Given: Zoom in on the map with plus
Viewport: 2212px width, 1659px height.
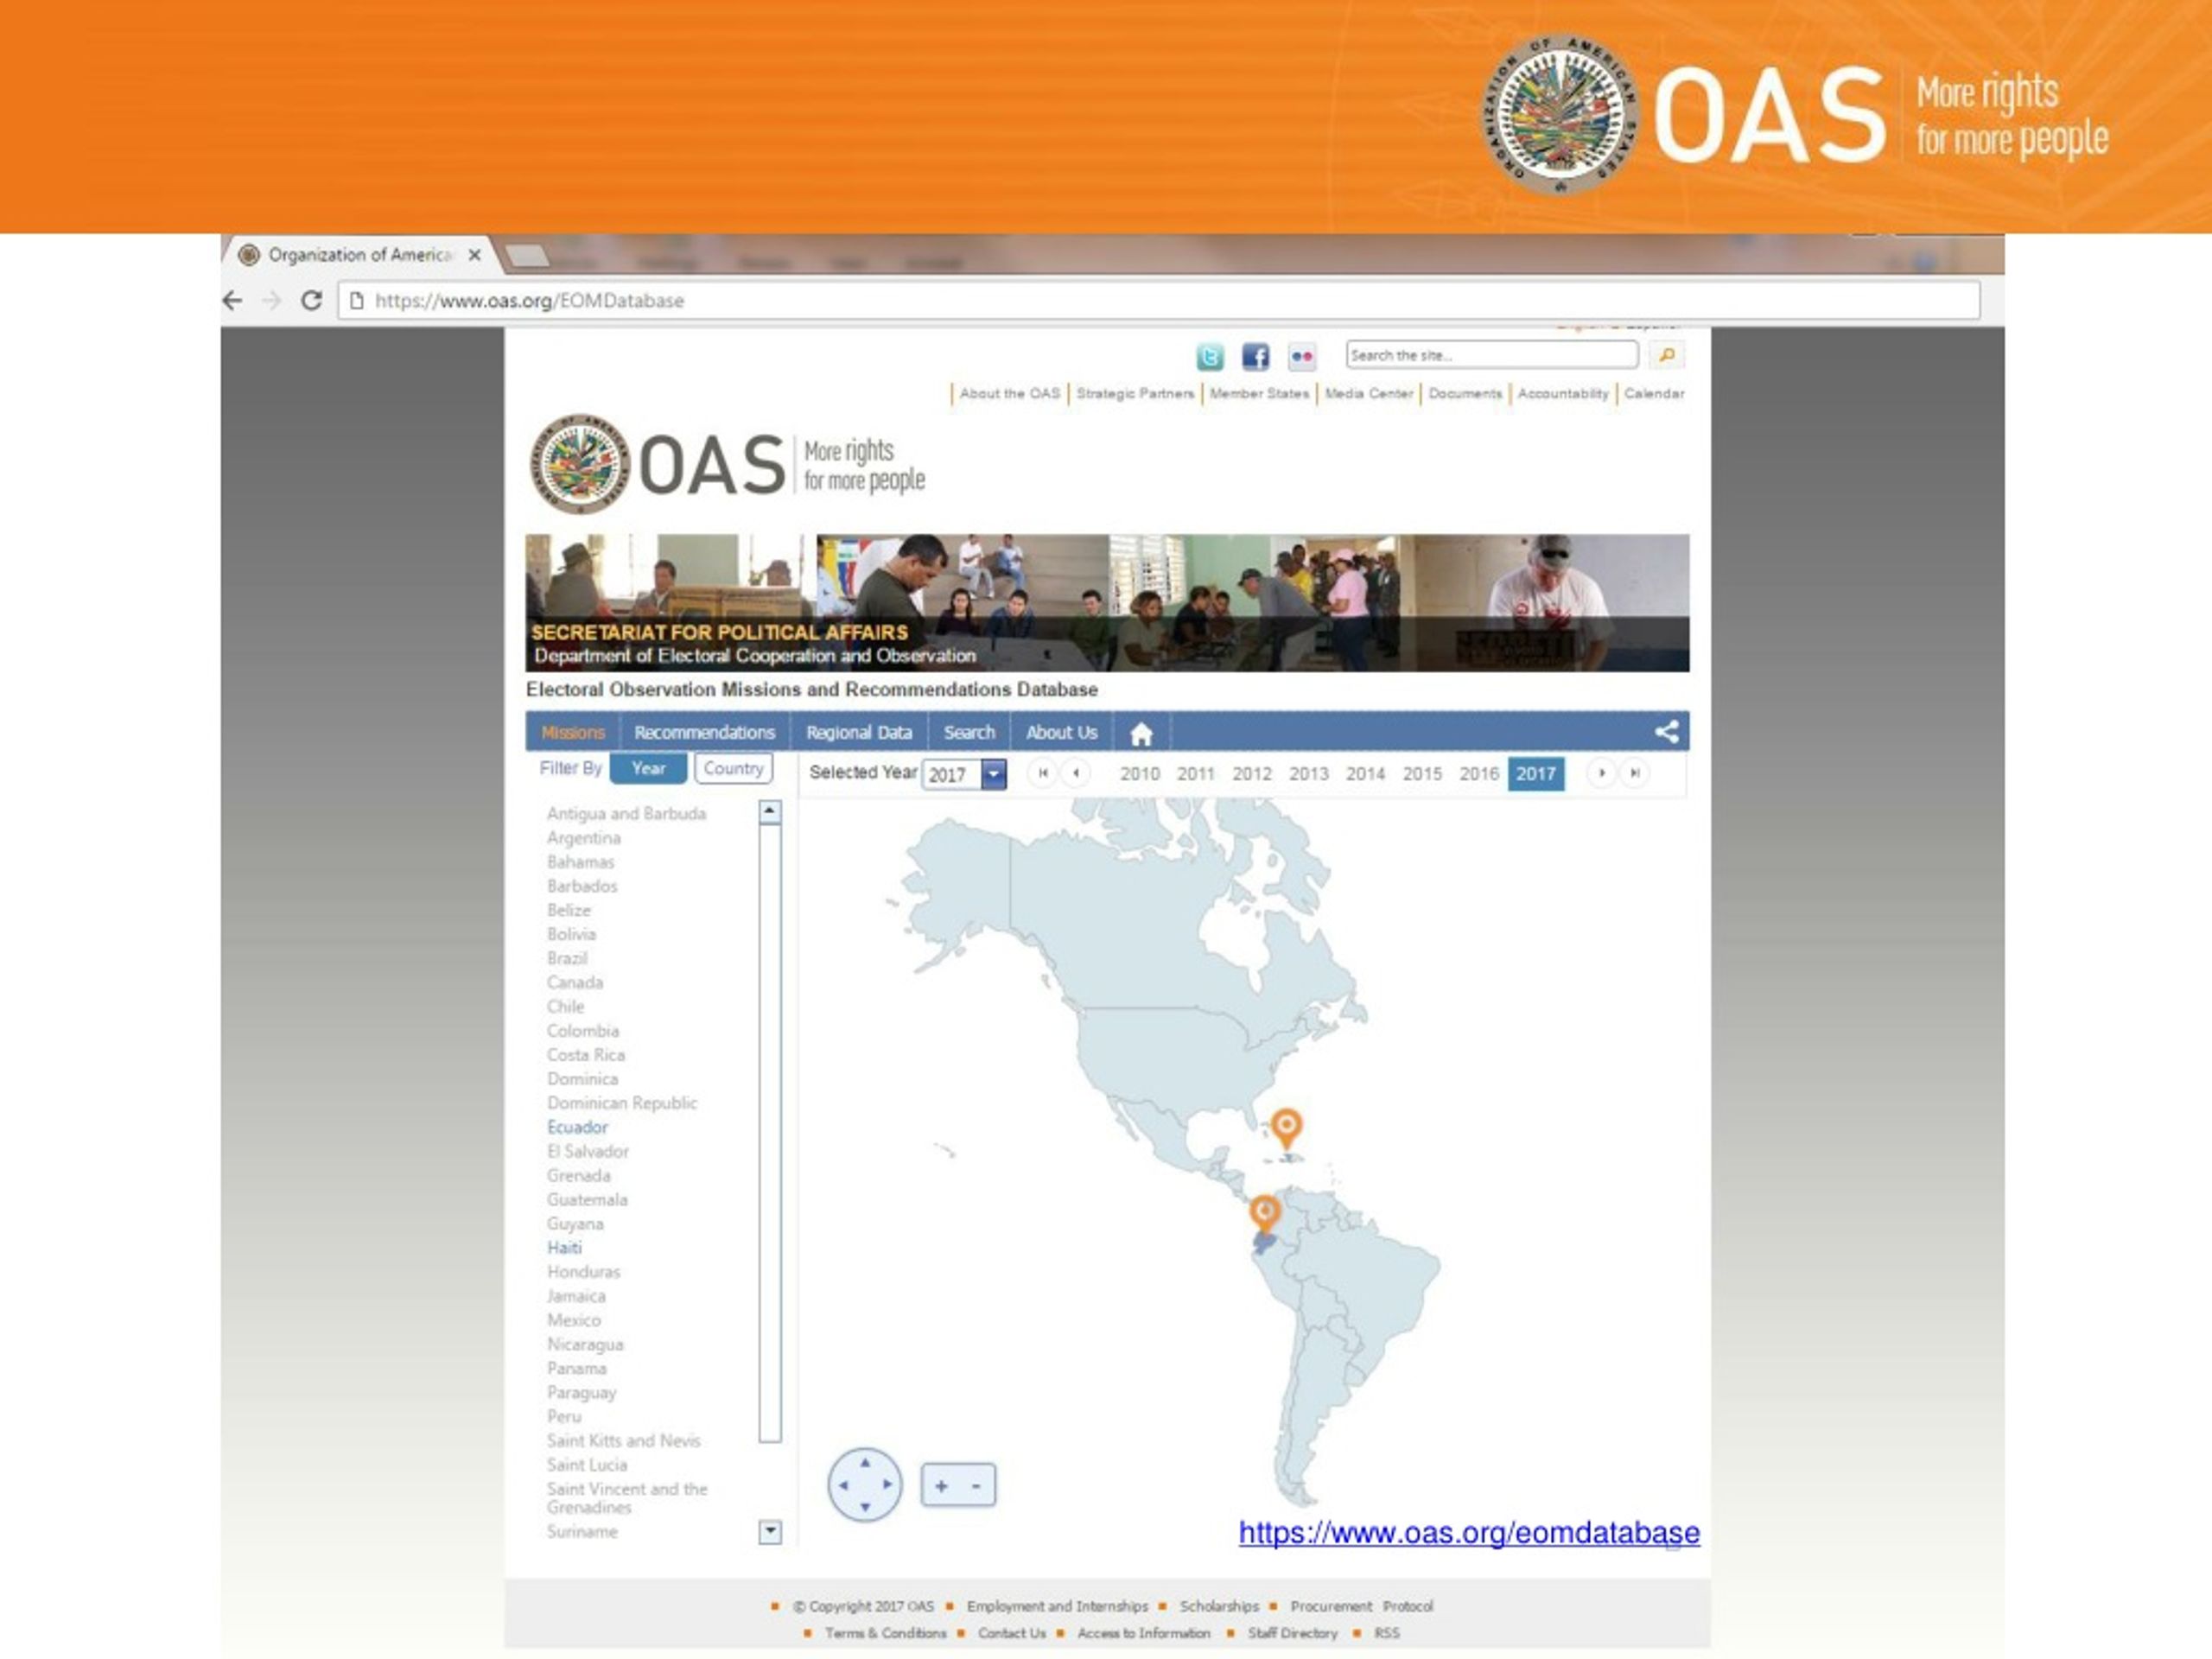Looking at the screenshot, I should (941, 1486).
